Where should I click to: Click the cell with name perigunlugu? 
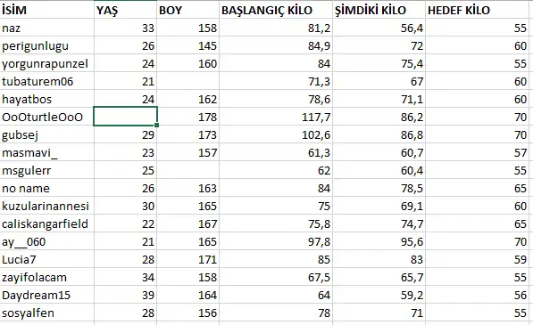pyautogui.click(x=47, y=45)
